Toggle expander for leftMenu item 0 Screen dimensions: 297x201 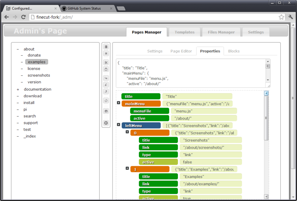(127, 132)
